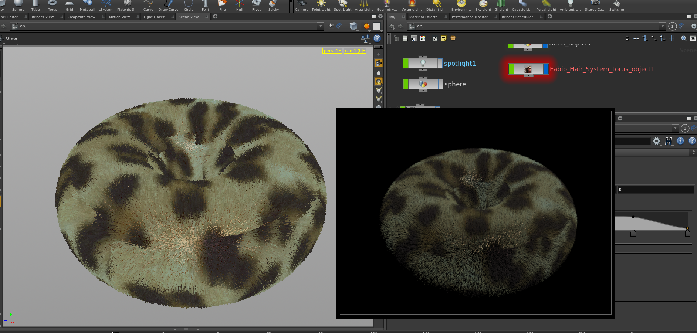Open the Material Palette tab
Viewport: 697px width, 333px height.
point(423,17)
